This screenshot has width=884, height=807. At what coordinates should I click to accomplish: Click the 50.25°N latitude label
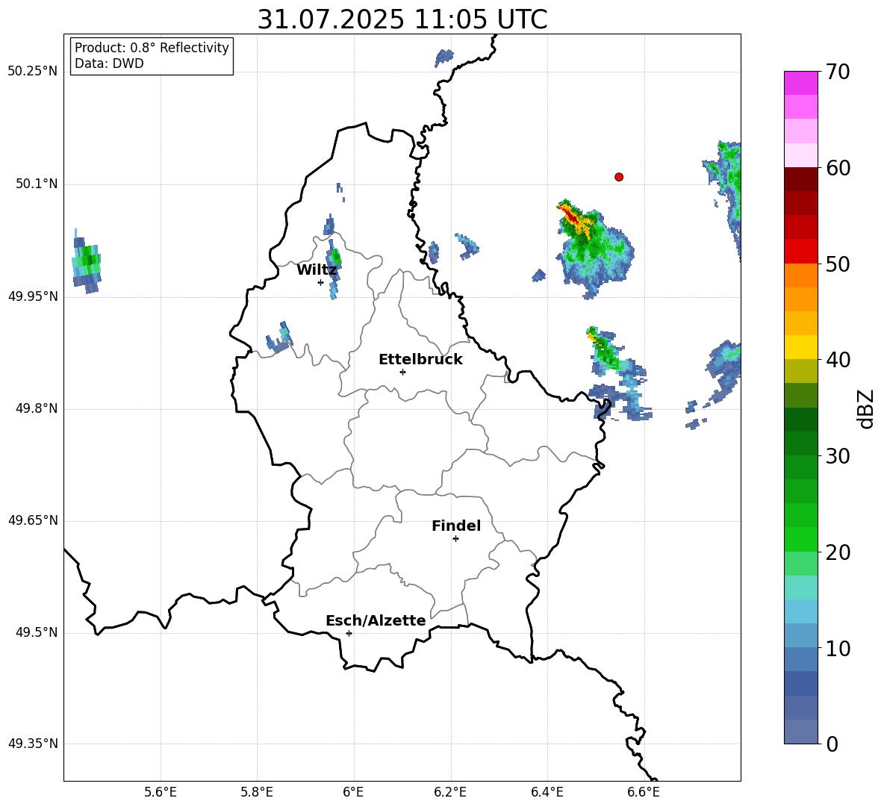[33, 72]
